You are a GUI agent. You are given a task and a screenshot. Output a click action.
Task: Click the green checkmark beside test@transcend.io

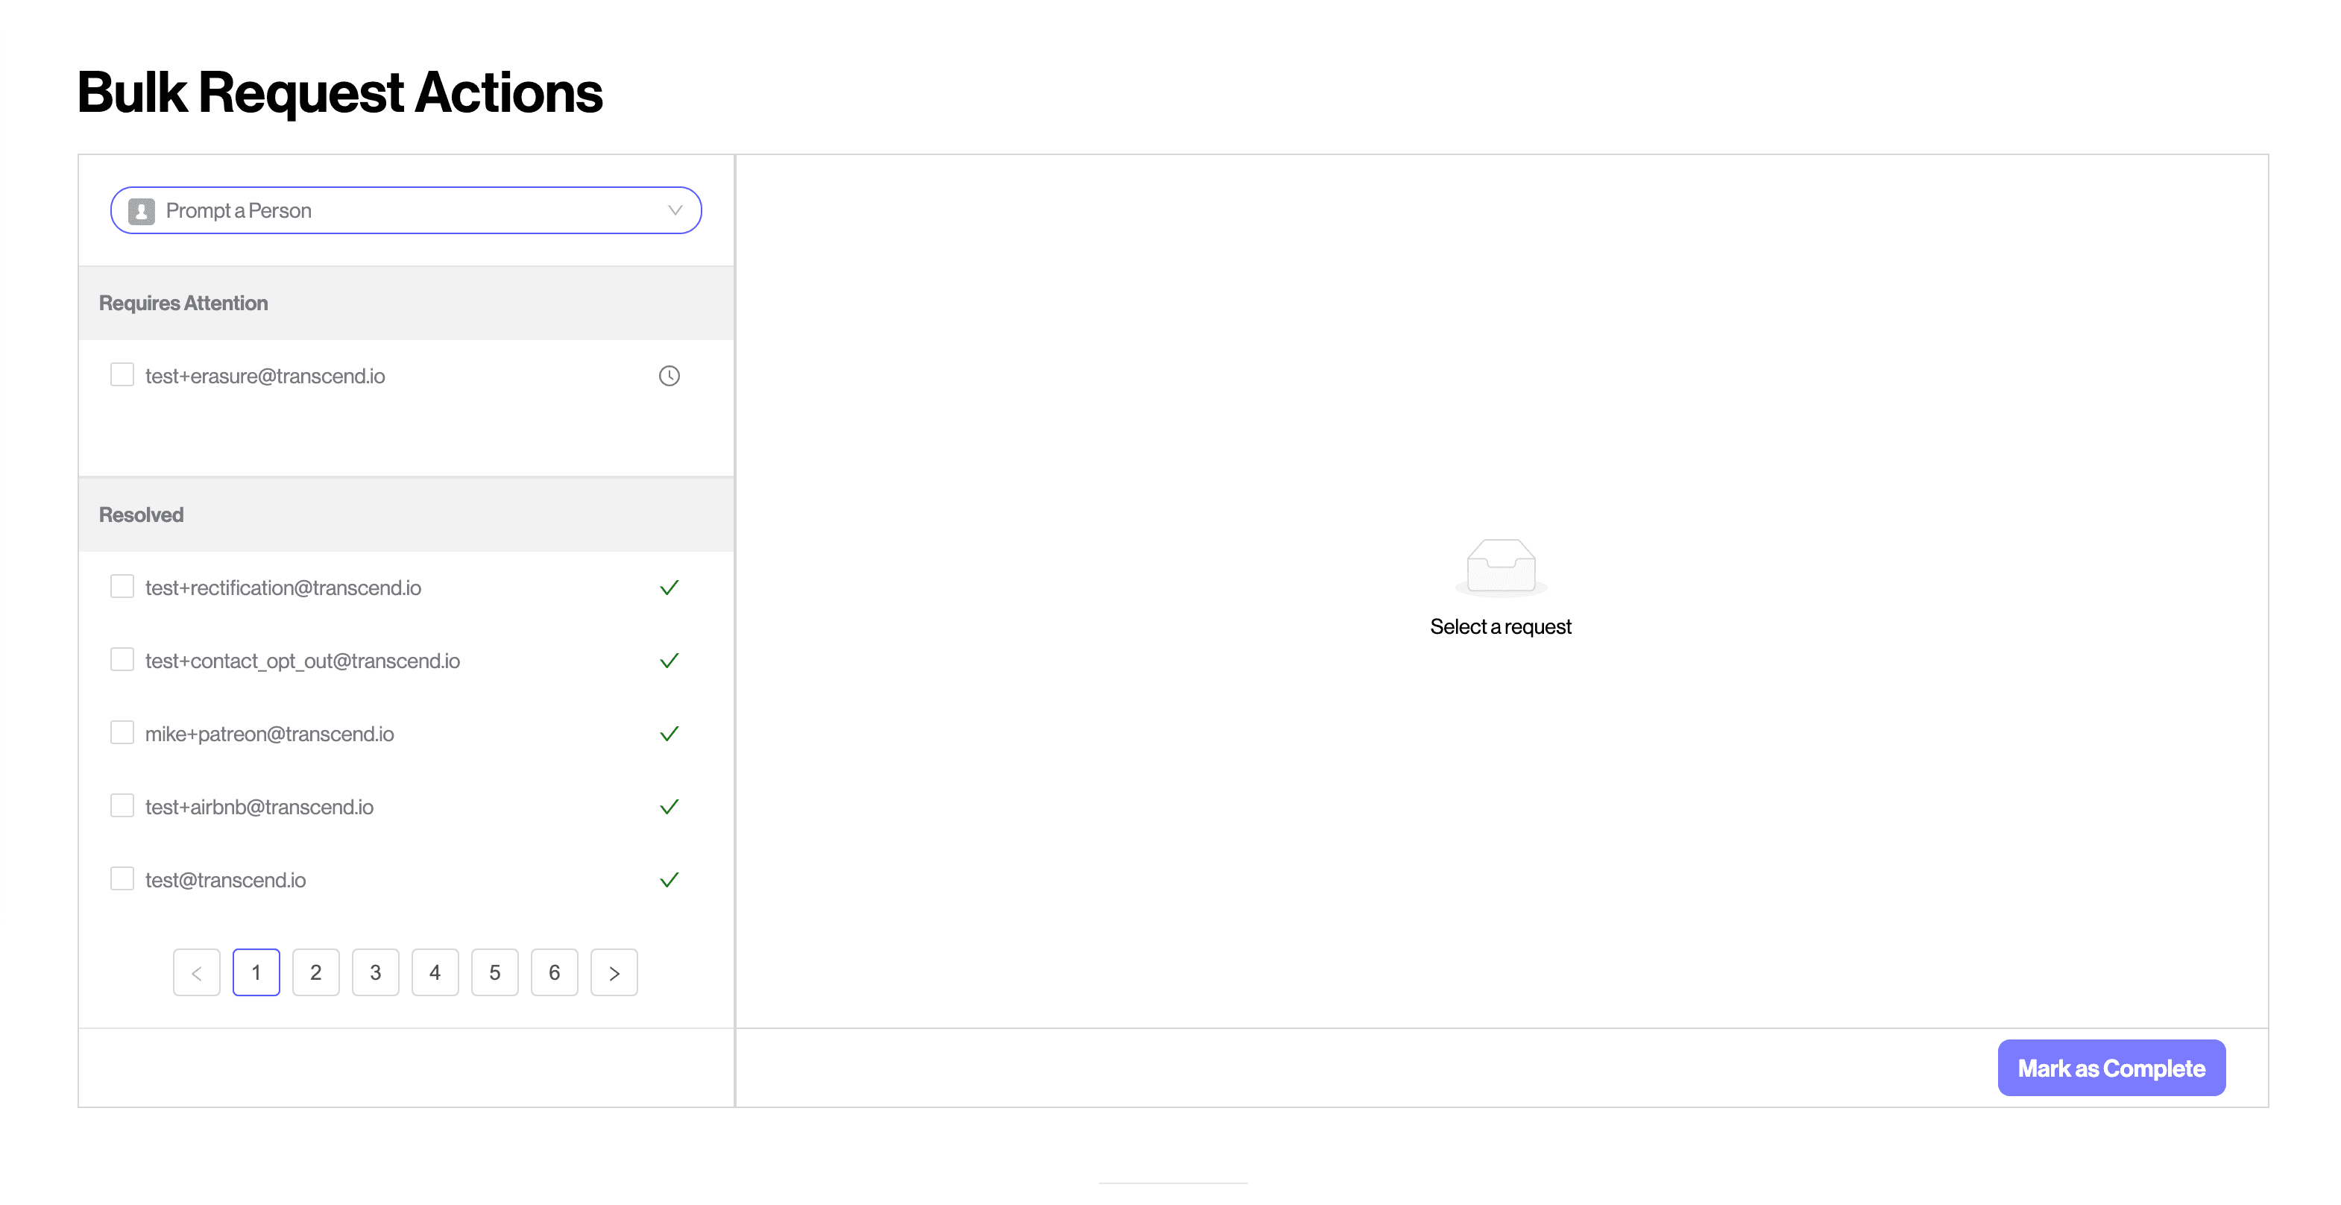[669, 880]
